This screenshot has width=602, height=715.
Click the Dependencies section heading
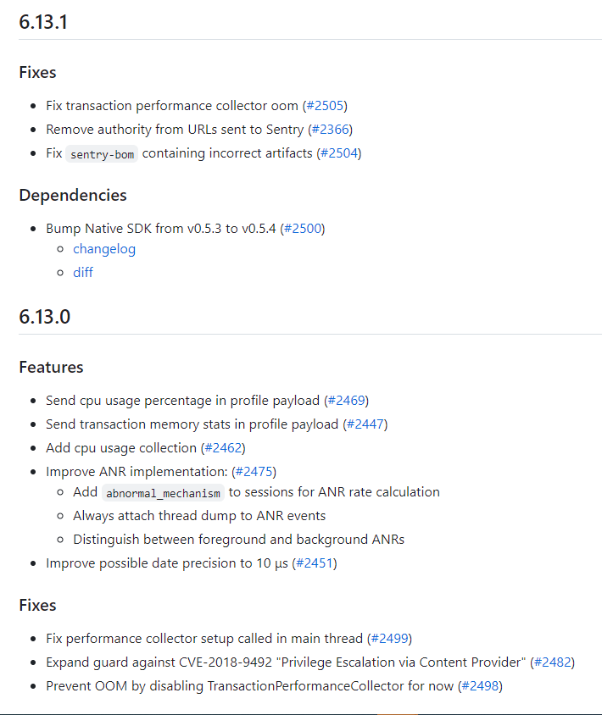pyautogui.click(x=73, y=196)
